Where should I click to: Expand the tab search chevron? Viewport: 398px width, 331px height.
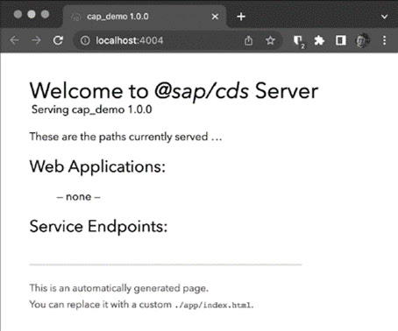384,17
